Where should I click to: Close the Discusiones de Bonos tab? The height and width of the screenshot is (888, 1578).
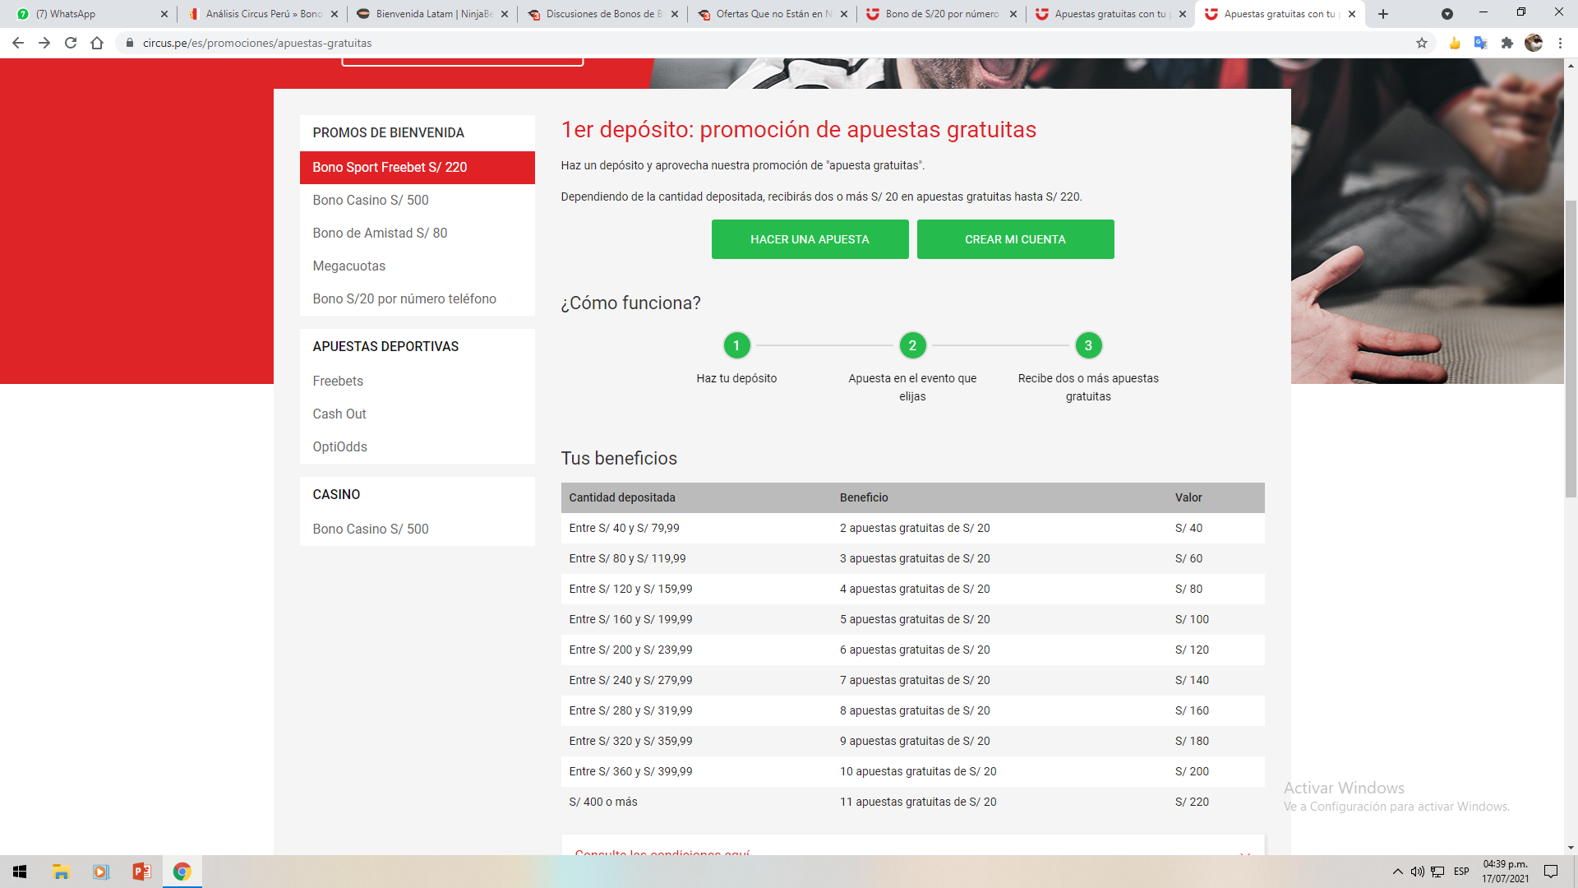(x=675, y=14)
